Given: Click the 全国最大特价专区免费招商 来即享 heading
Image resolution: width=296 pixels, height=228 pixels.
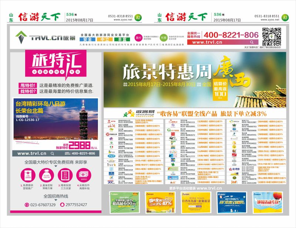Looking at the screenshot, I should point(56,162).
